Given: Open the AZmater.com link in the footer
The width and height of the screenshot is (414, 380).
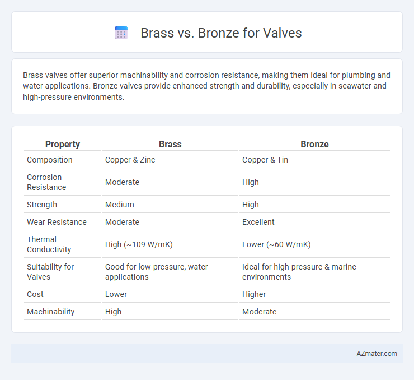Looking at the screenshot, I should point(377,354).
